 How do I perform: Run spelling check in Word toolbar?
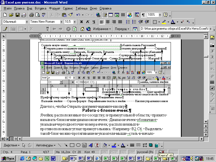point(44,15)
